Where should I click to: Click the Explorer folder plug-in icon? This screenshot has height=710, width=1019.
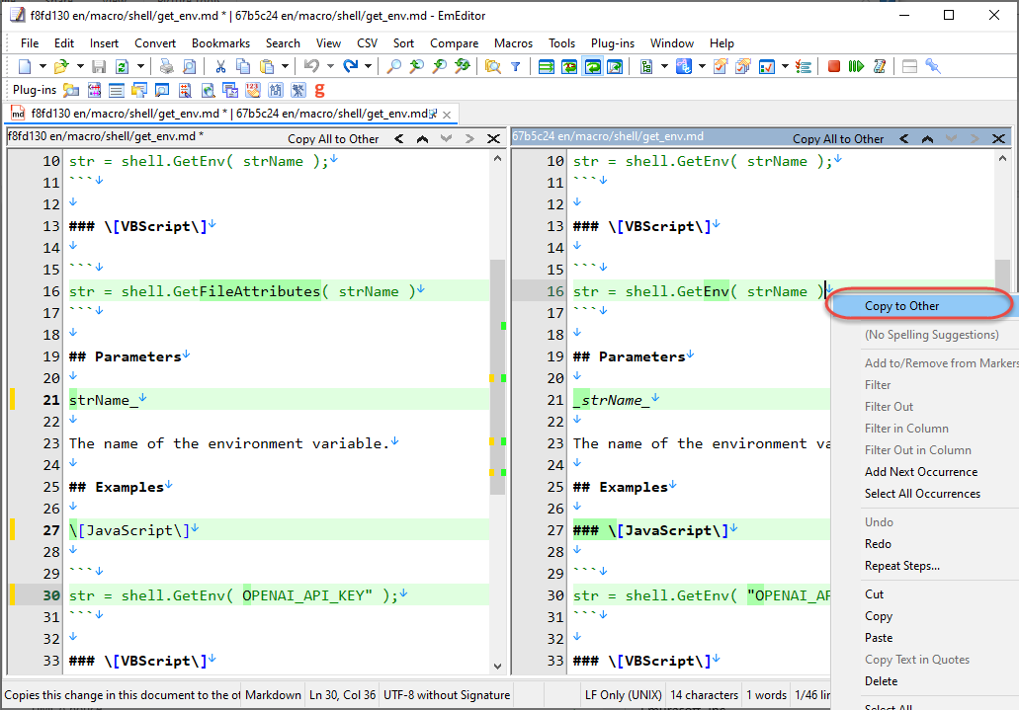pyautogui.click(x=71, y=90)
